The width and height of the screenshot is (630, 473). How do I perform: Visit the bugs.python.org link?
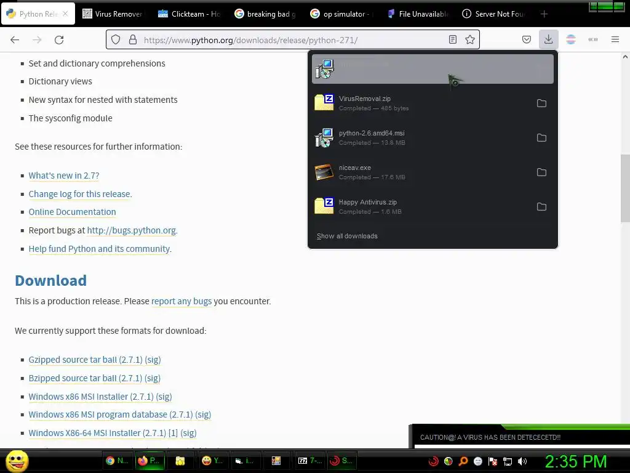click(x=132, y=230)
